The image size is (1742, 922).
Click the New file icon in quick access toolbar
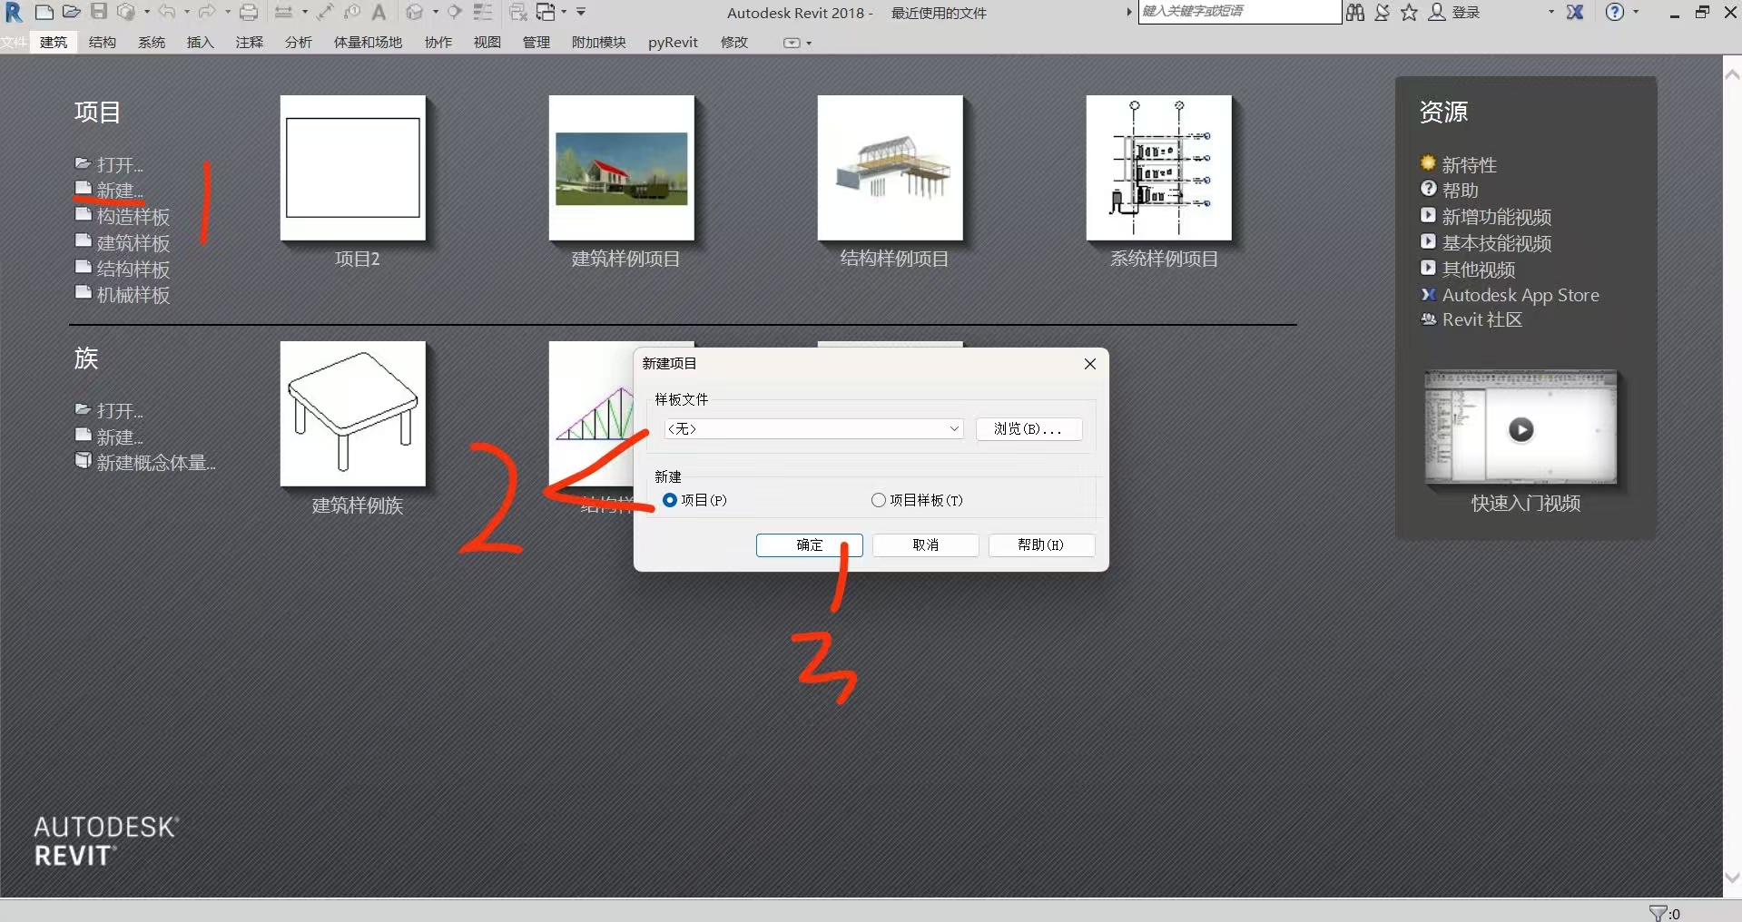click(44, 12)
